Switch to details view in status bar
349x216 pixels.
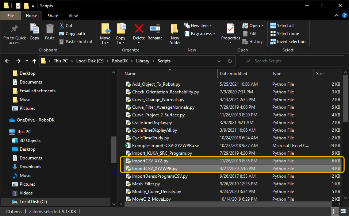tap(335, 211)
